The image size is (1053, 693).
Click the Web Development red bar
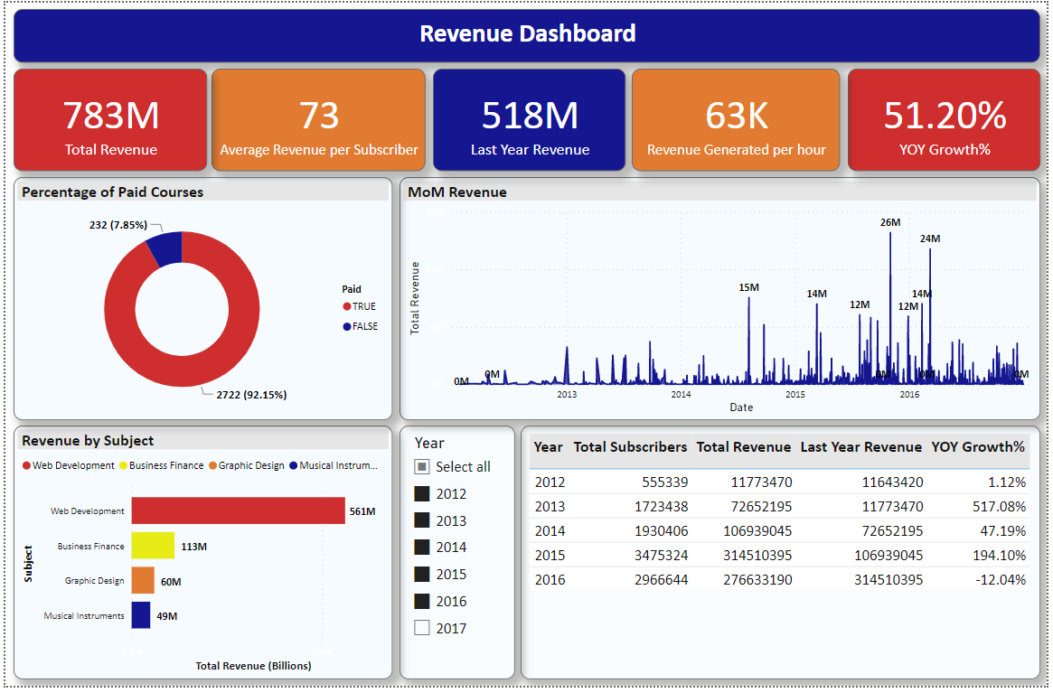click(238, 510)
